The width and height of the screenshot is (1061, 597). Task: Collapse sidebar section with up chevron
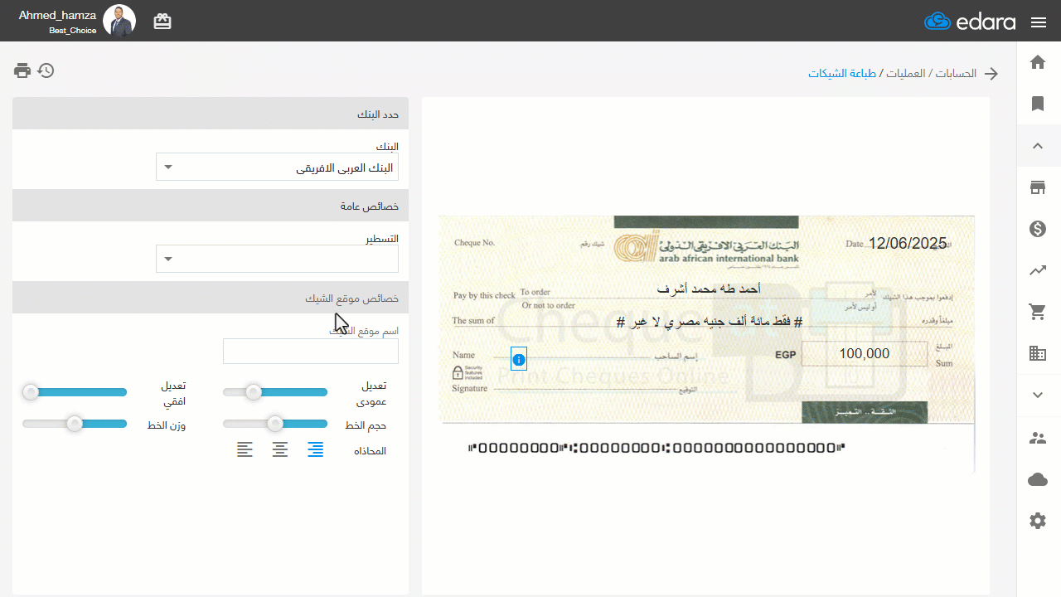[1038, 146]
